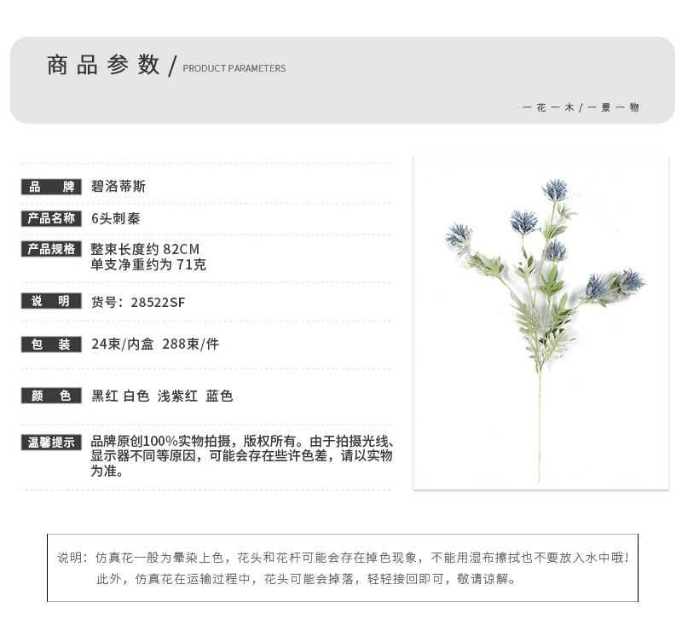Select the 说明 label tag
This screenshot has height=625, width=682.
click(x=51, y=301)
